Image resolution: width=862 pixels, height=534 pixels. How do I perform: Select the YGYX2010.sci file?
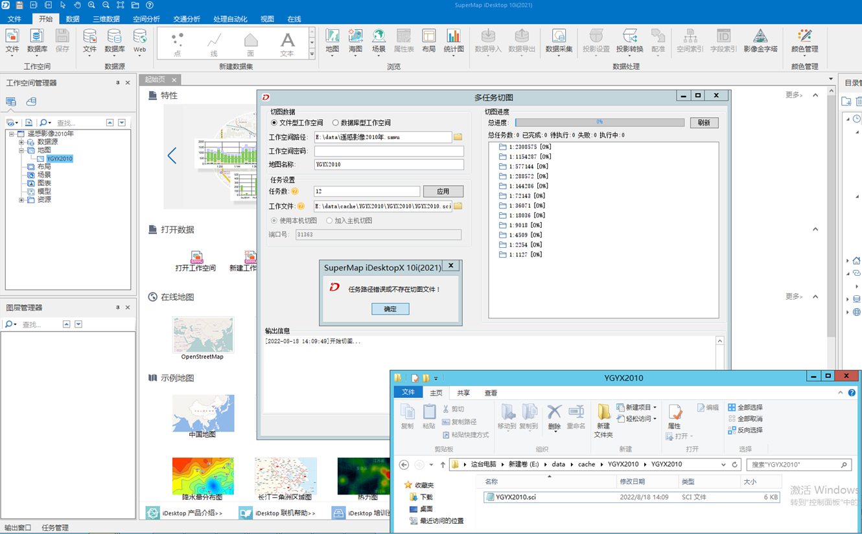click(x=632, y=497)
